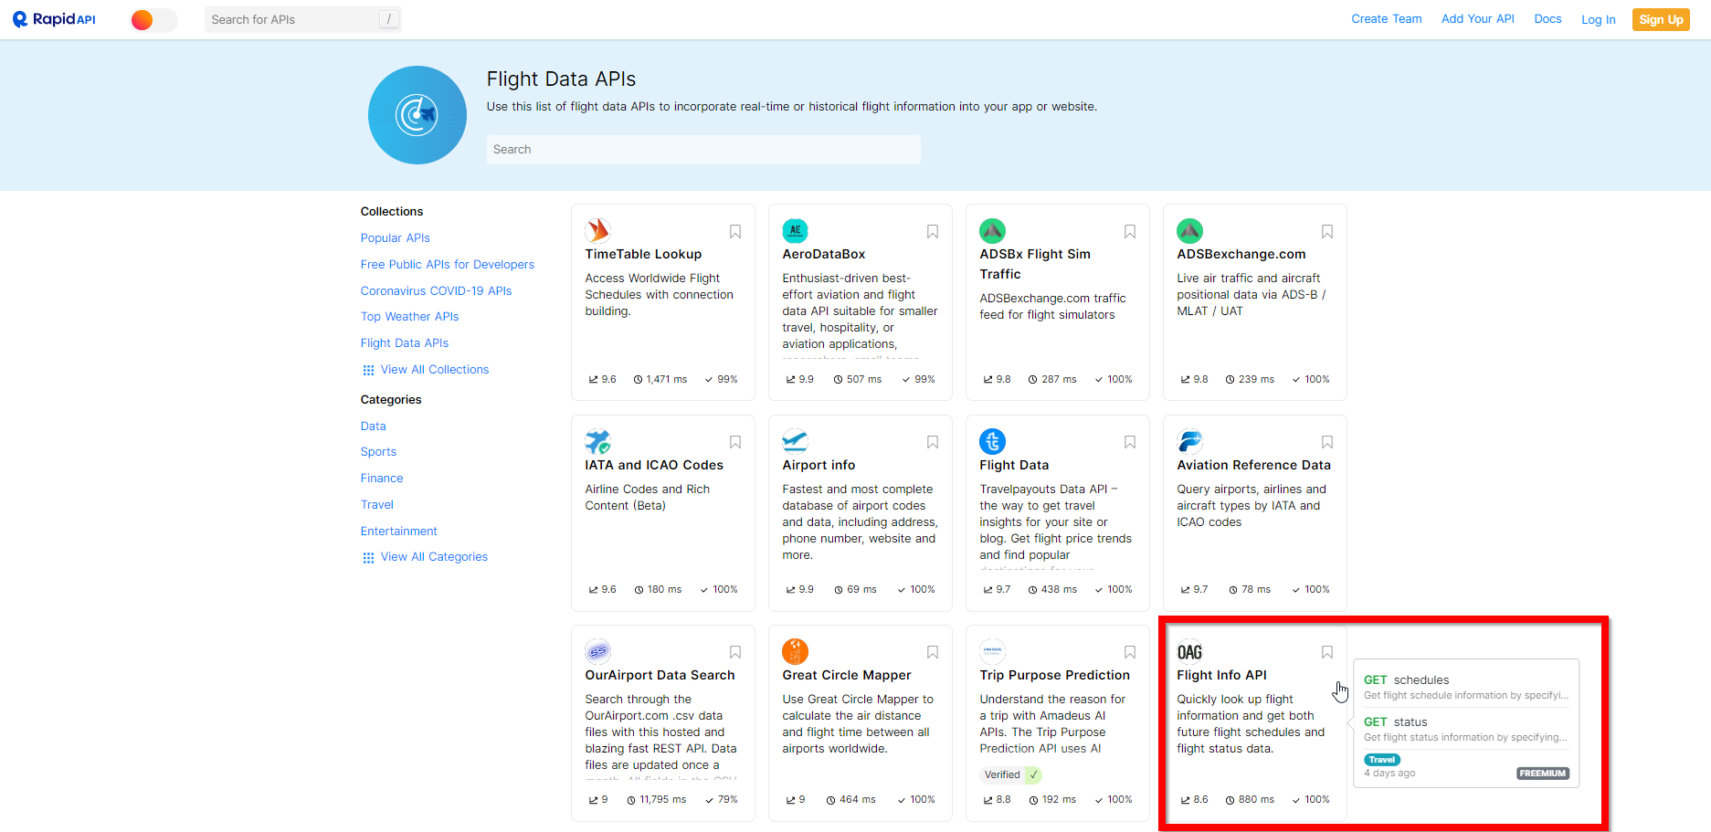The height and width of the screenshot is (832, 1711).
Task: Open Create Team in the header
Action: click(1386, 19)
